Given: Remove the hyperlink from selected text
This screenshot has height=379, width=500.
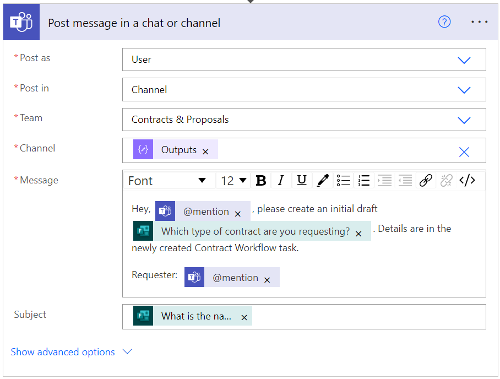Looking at the screenshot, I should pyautogui.click(x=446, y=180).
